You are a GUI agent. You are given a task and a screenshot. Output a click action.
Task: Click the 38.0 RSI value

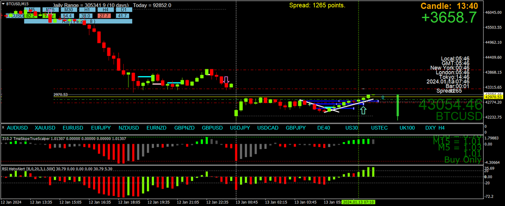tap(87, 16)
